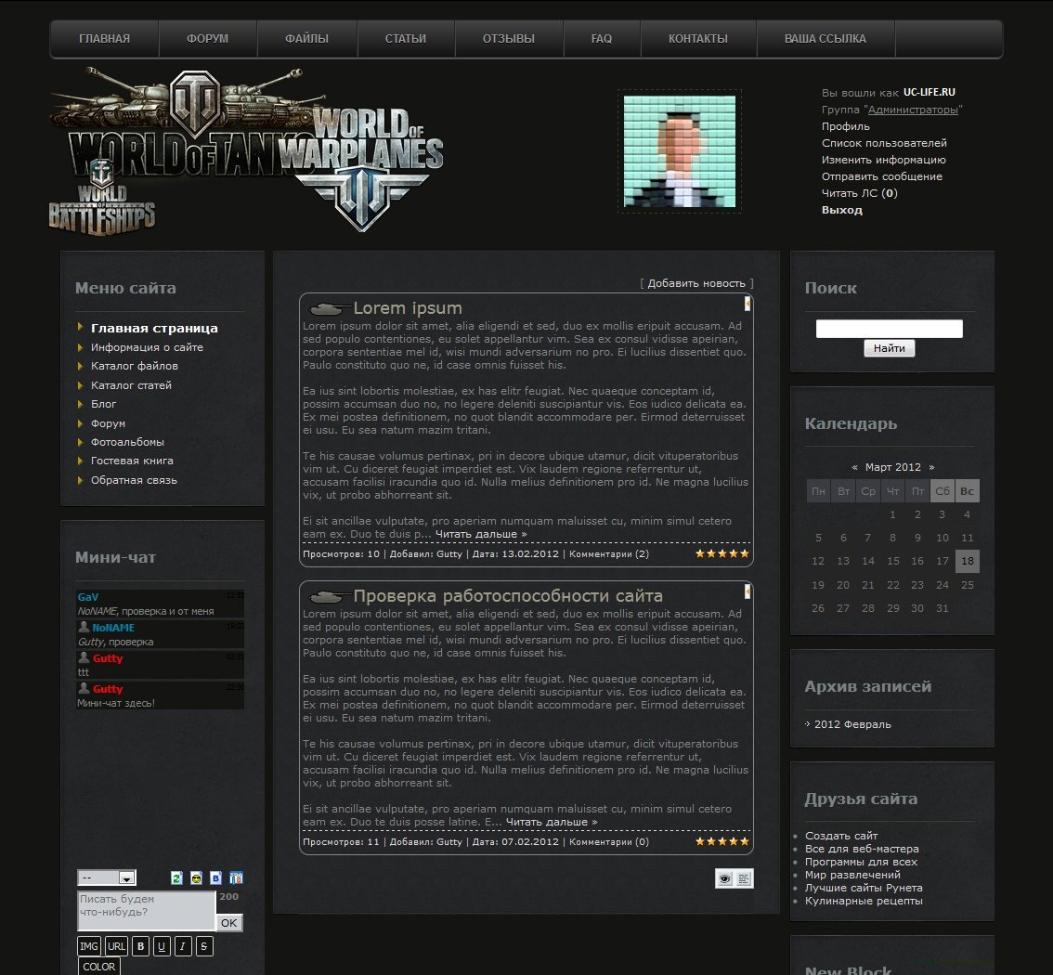The width and height of the screenshot is (1053, 975).
Task: Rate the 07.02.2012 post with stars
Action: (x=721, y=841)
